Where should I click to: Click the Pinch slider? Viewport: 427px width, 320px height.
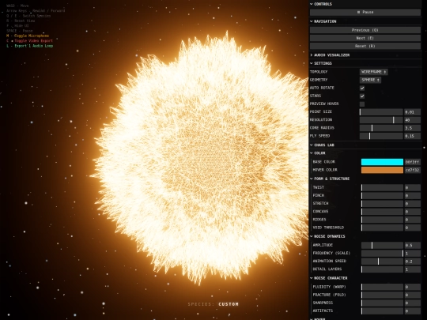tap(382, 196)
